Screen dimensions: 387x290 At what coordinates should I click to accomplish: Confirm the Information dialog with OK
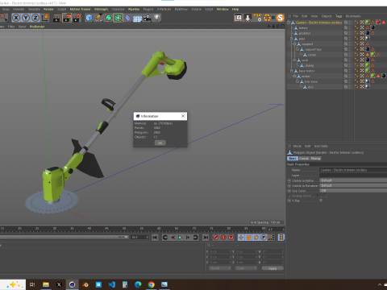click(160, 143)
